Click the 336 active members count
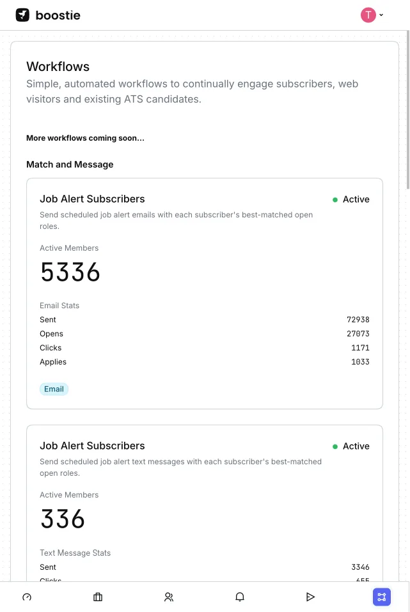Image resolution: width=410 pixels, height=612 pixels. coord(63,519)
